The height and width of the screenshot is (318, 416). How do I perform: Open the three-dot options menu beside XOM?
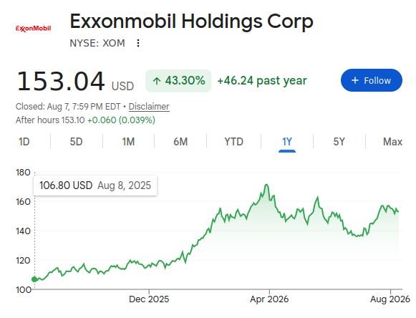138,43
